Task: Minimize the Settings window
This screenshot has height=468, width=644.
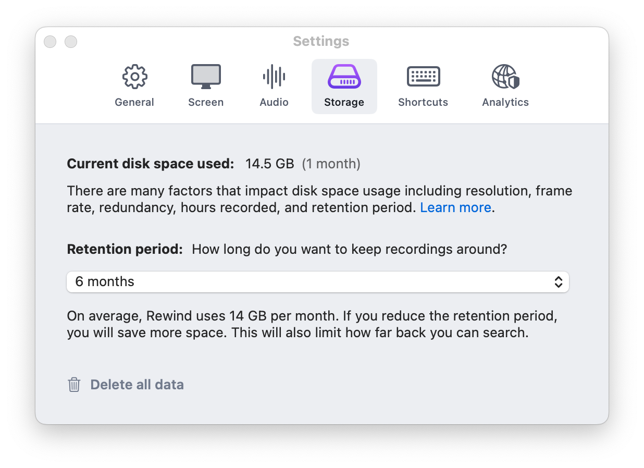Action: point(71,42)
